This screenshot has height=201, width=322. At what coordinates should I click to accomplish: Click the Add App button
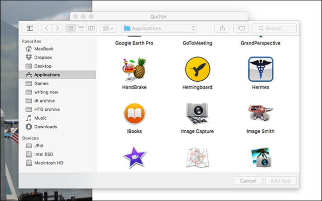280,181
